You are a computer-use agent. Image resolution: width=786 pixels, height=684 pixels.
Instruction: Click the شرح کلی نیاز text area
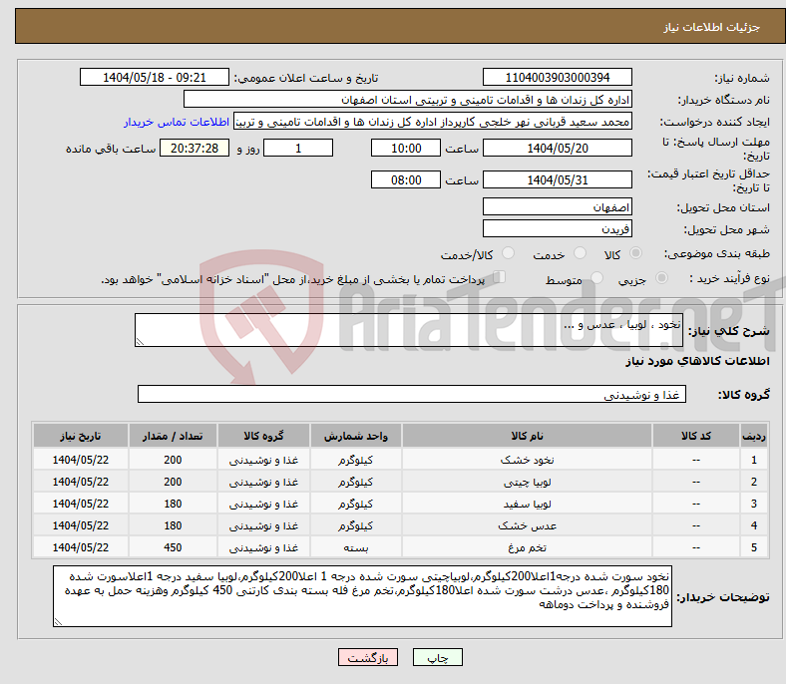(x=409, y=330)
